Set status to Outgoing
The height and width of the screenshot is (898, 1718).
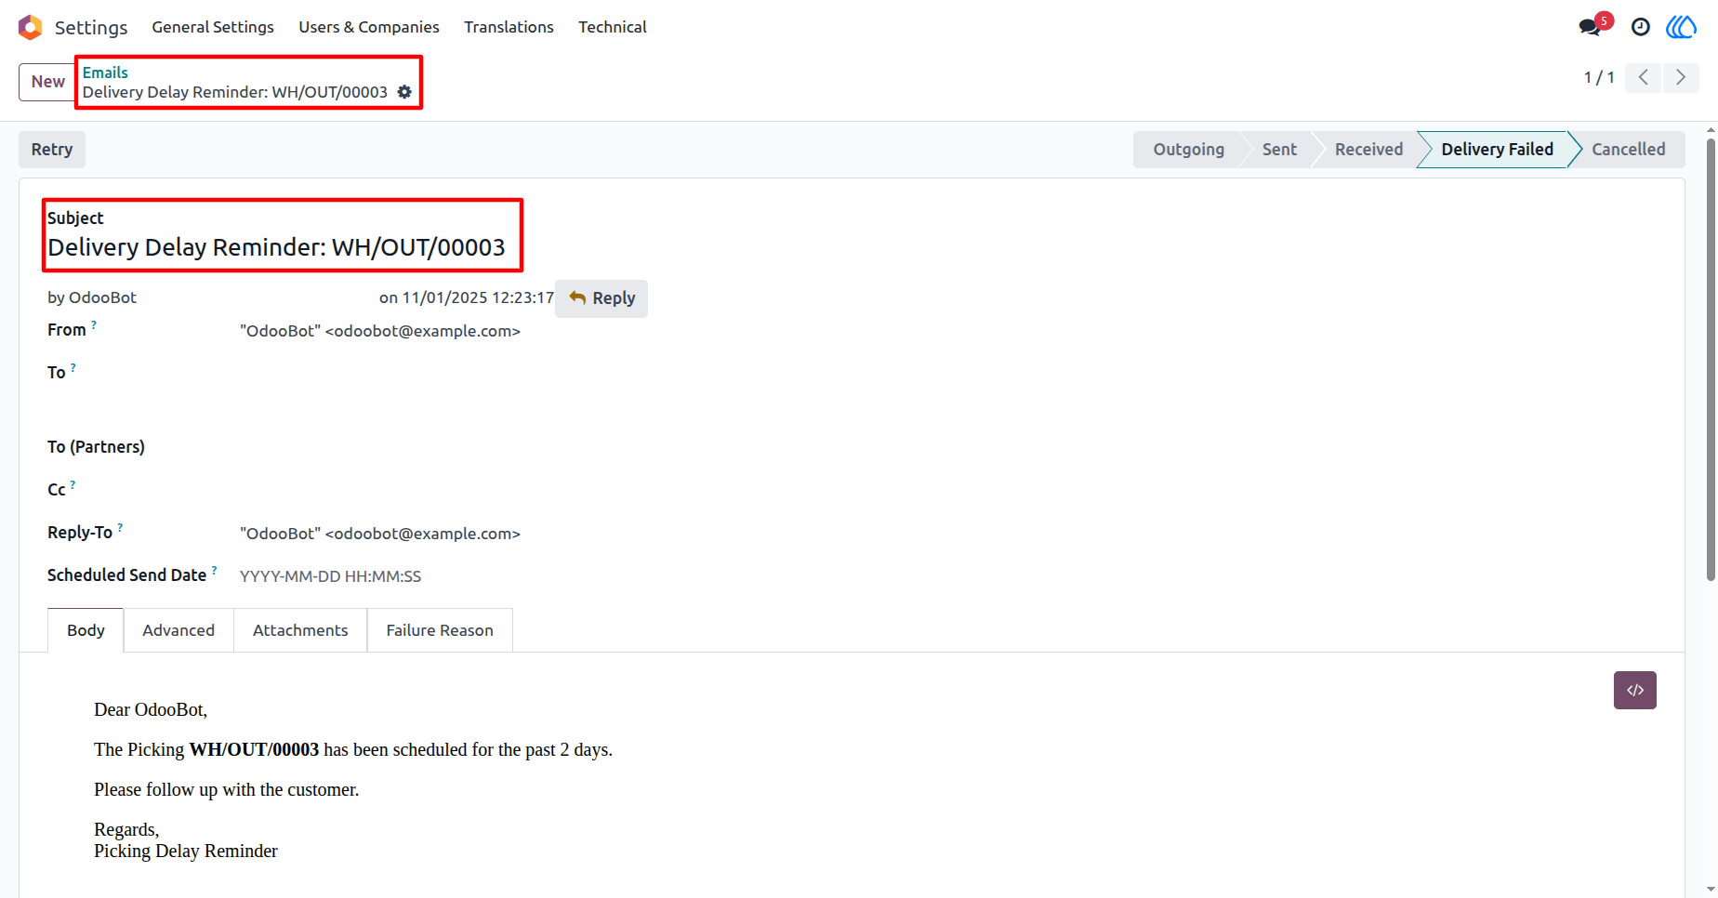coord(1188,150)
